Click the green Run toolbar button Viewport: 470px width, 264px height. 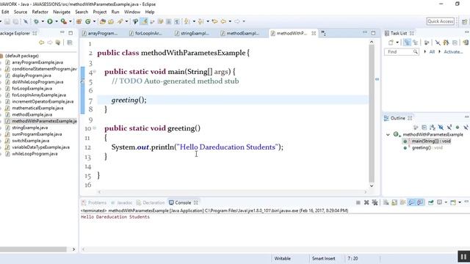pyautogui.click(x=50, y=21)
